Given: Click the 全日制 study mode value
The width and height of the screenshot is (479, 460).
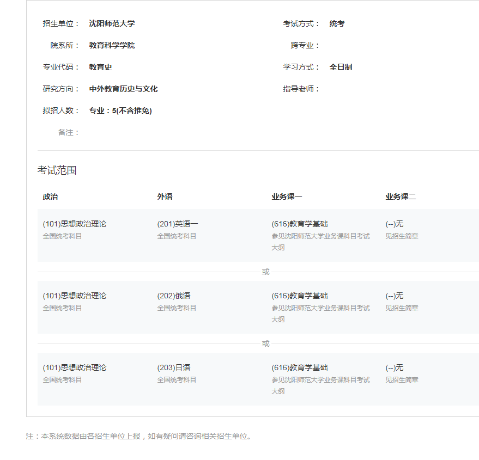Looking at the screenshot, I should tap(341, 67).
